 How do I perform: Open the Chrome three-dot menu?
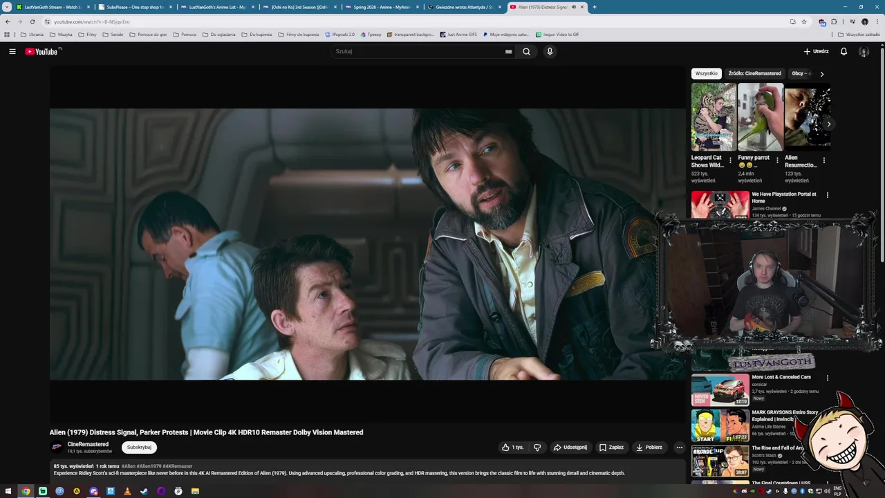point(877,21)
